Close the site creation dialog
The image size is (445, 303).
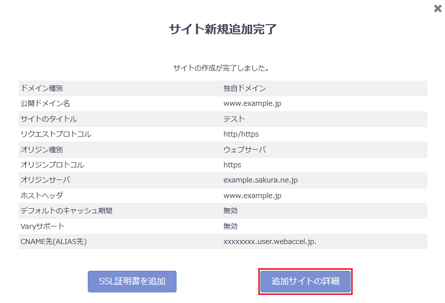438,9
